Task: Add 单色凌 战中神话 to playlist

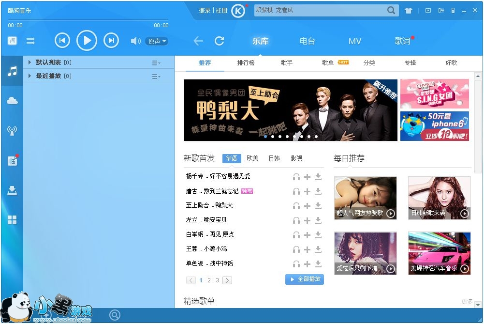Action: pyautogui.click(x=307, y=264)
